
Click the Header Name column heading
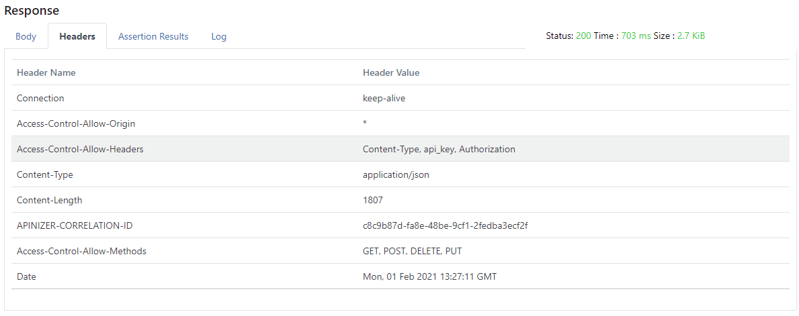[46, 72]
